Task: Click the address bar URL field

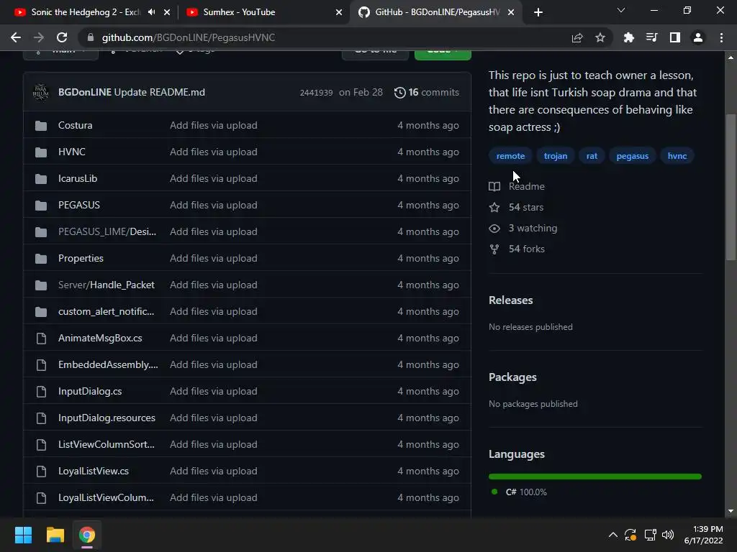Action: tap(325, 37)
